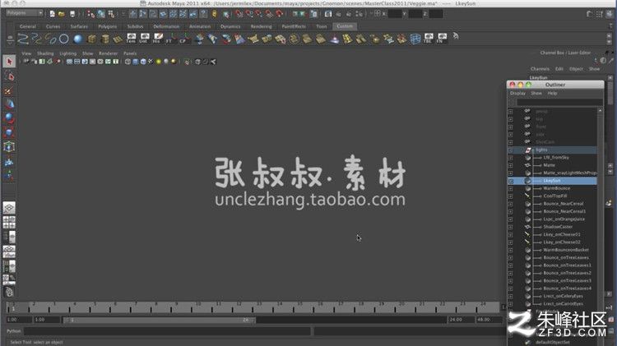Open the Custom shelf tab
The height and width of the screenshot is (346, 617).
point(345,26)
